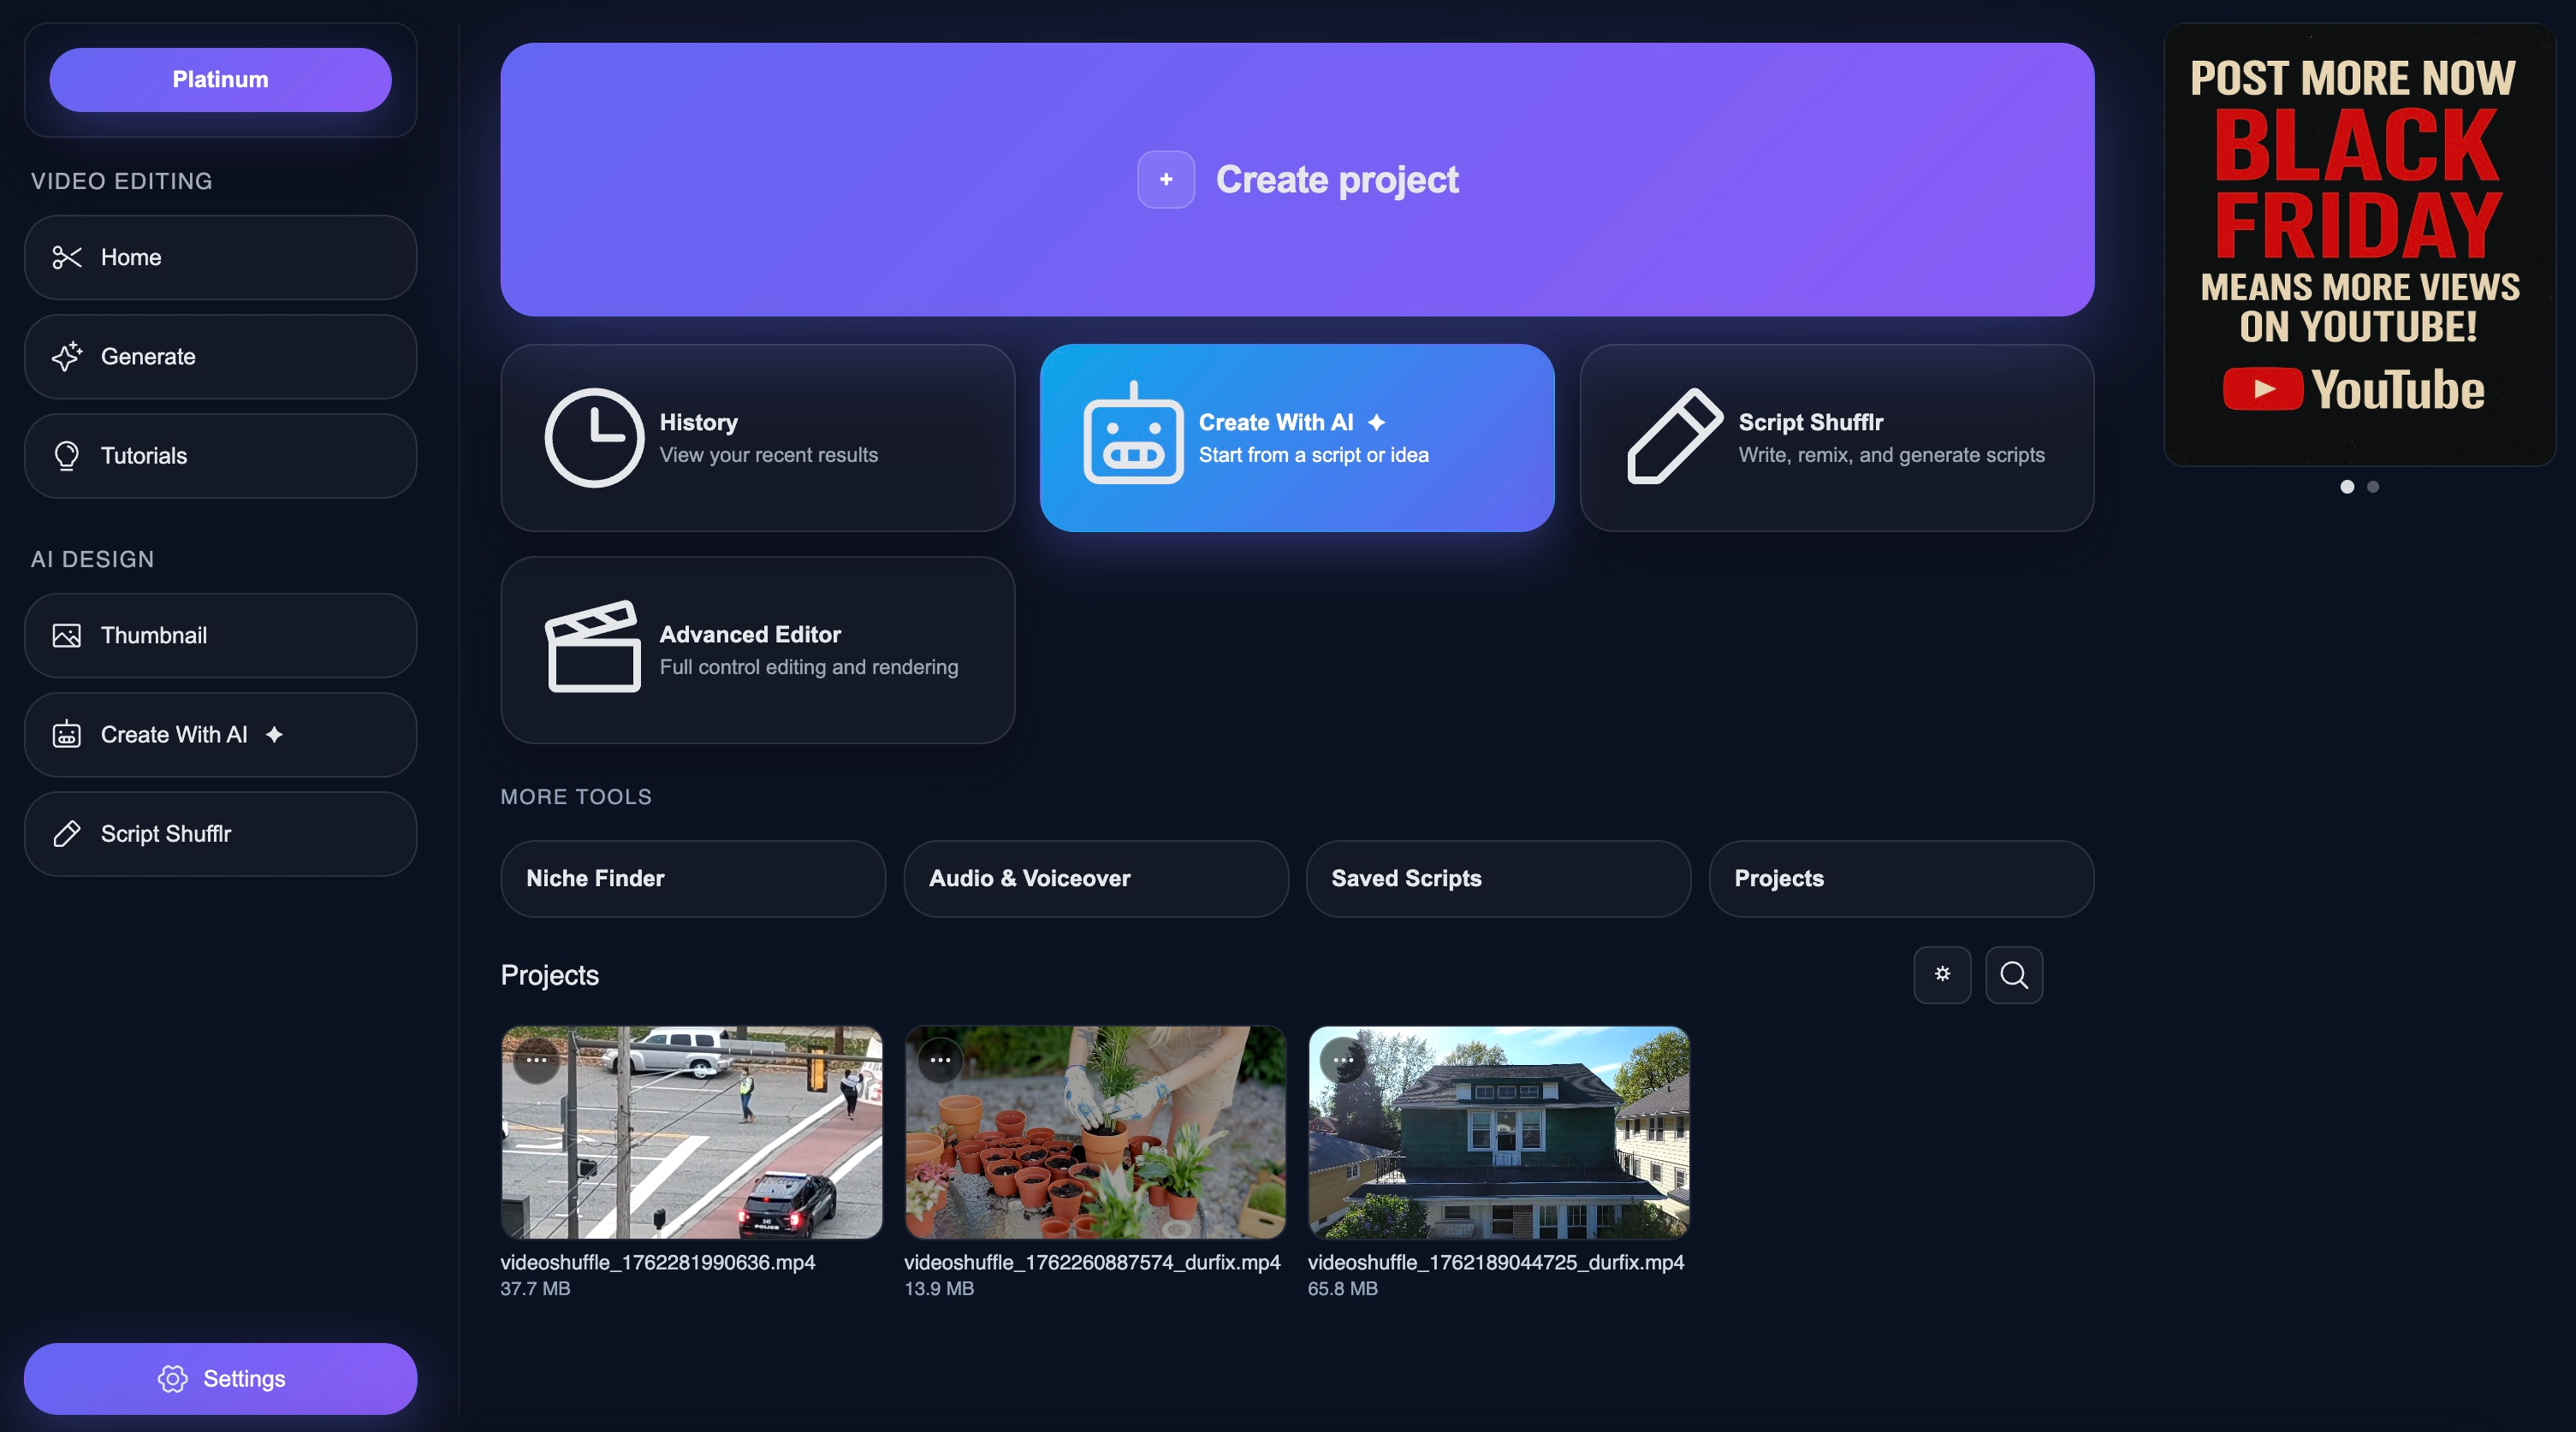2576x1432 pixels.
Task: Click the search icon in the Projects section
Action: (2014, 974)
